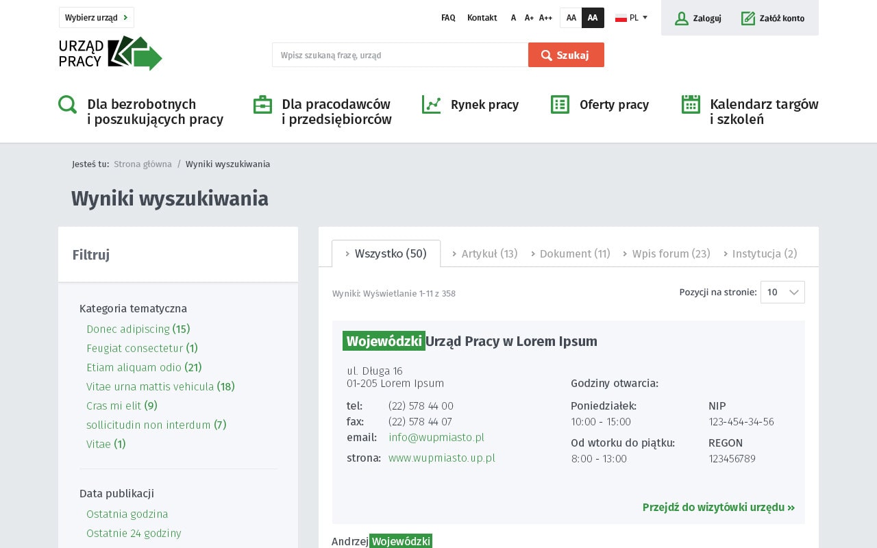Open the PL language dropdown
This screenshot has width=877, height=548.
[631, 18]
